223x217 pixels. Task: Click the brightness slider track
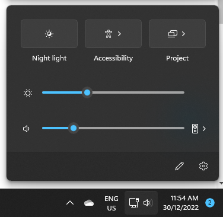point(113,92)
